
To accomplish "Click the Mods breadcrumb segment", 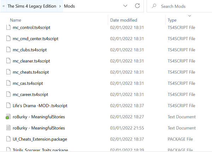I will [69, 6].
